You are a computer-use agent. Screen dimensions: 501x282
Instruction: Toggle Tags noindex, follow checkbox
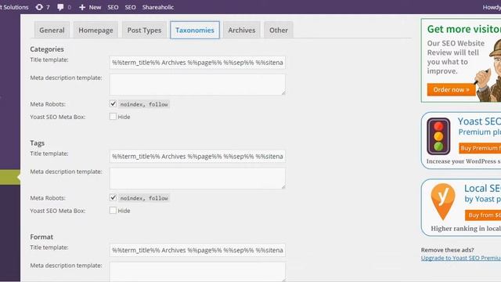113,197
